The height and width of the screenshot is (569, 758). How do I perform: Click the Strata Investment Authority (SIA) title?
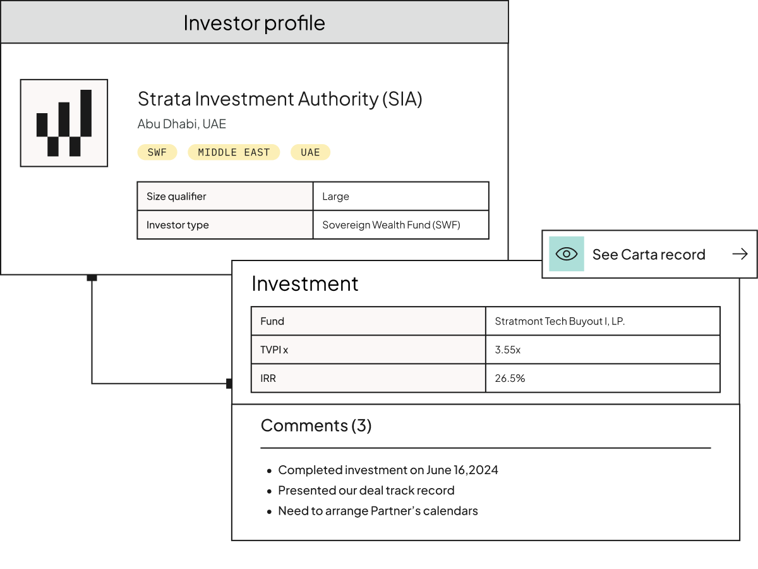click(280, 99)
